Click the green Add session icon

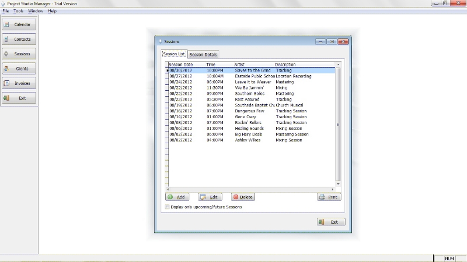point(170,197)
